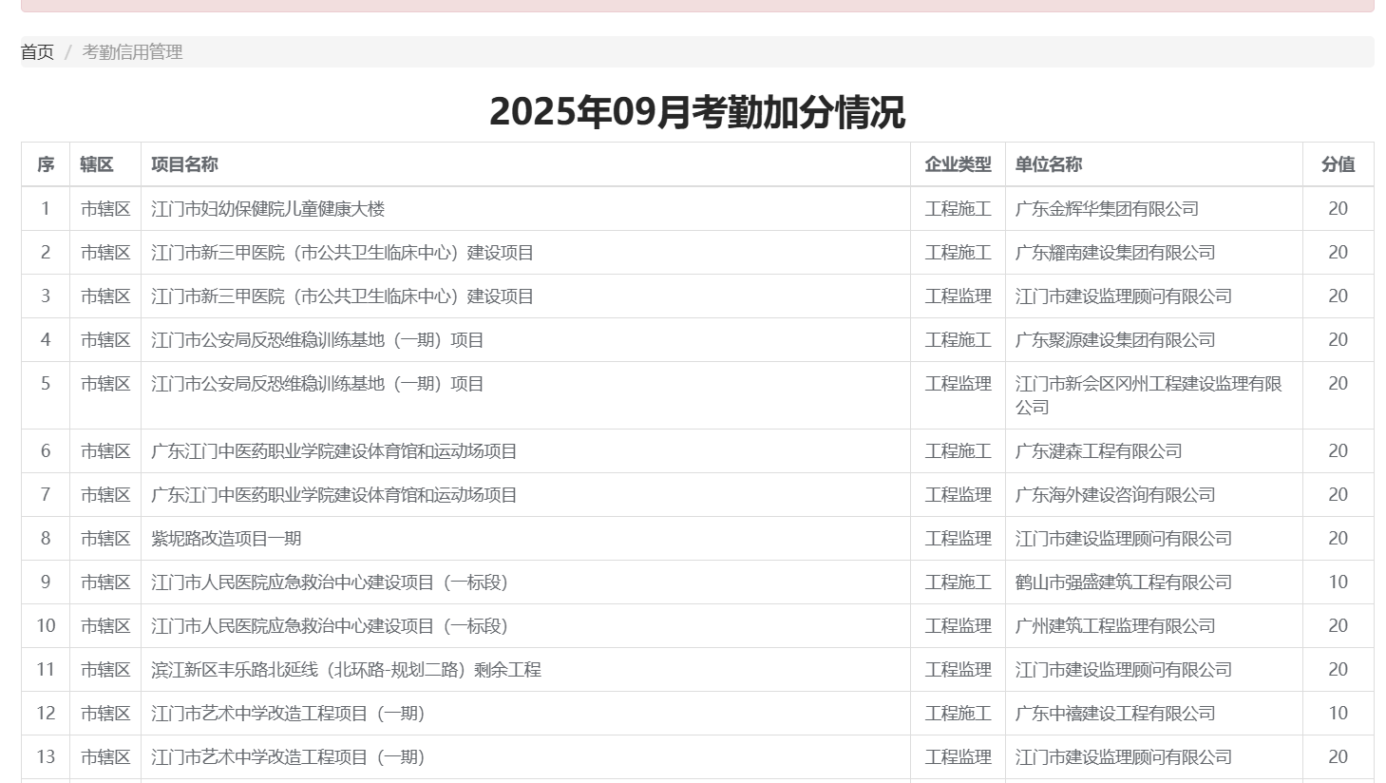Click the 序 column header
Image resolution: width=1386 pixels, height=783 pixels.
pos(46,164)
